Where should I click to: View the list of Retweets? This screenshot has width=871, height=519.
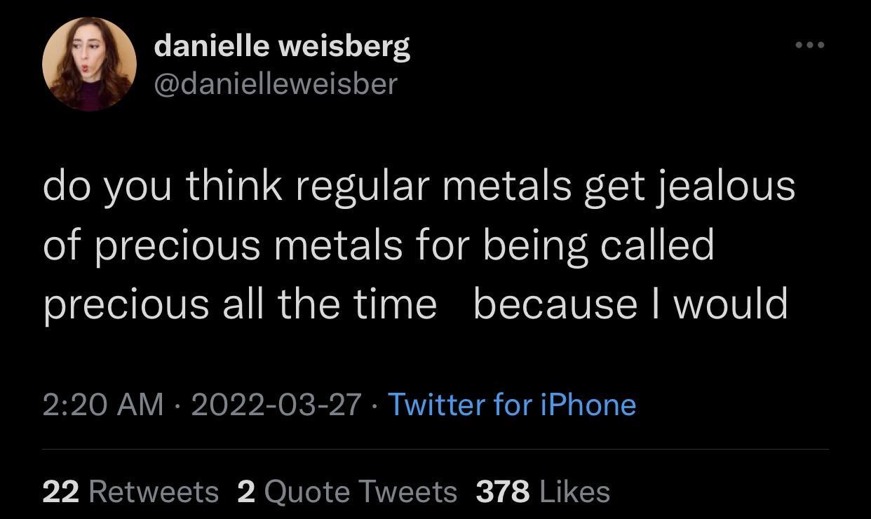pos(154,492)
